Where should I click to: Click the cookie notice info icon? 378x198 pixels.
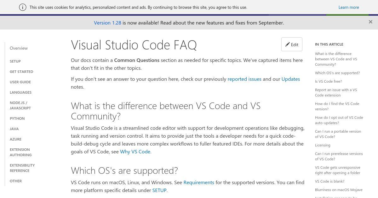click(x=23, y=7)
